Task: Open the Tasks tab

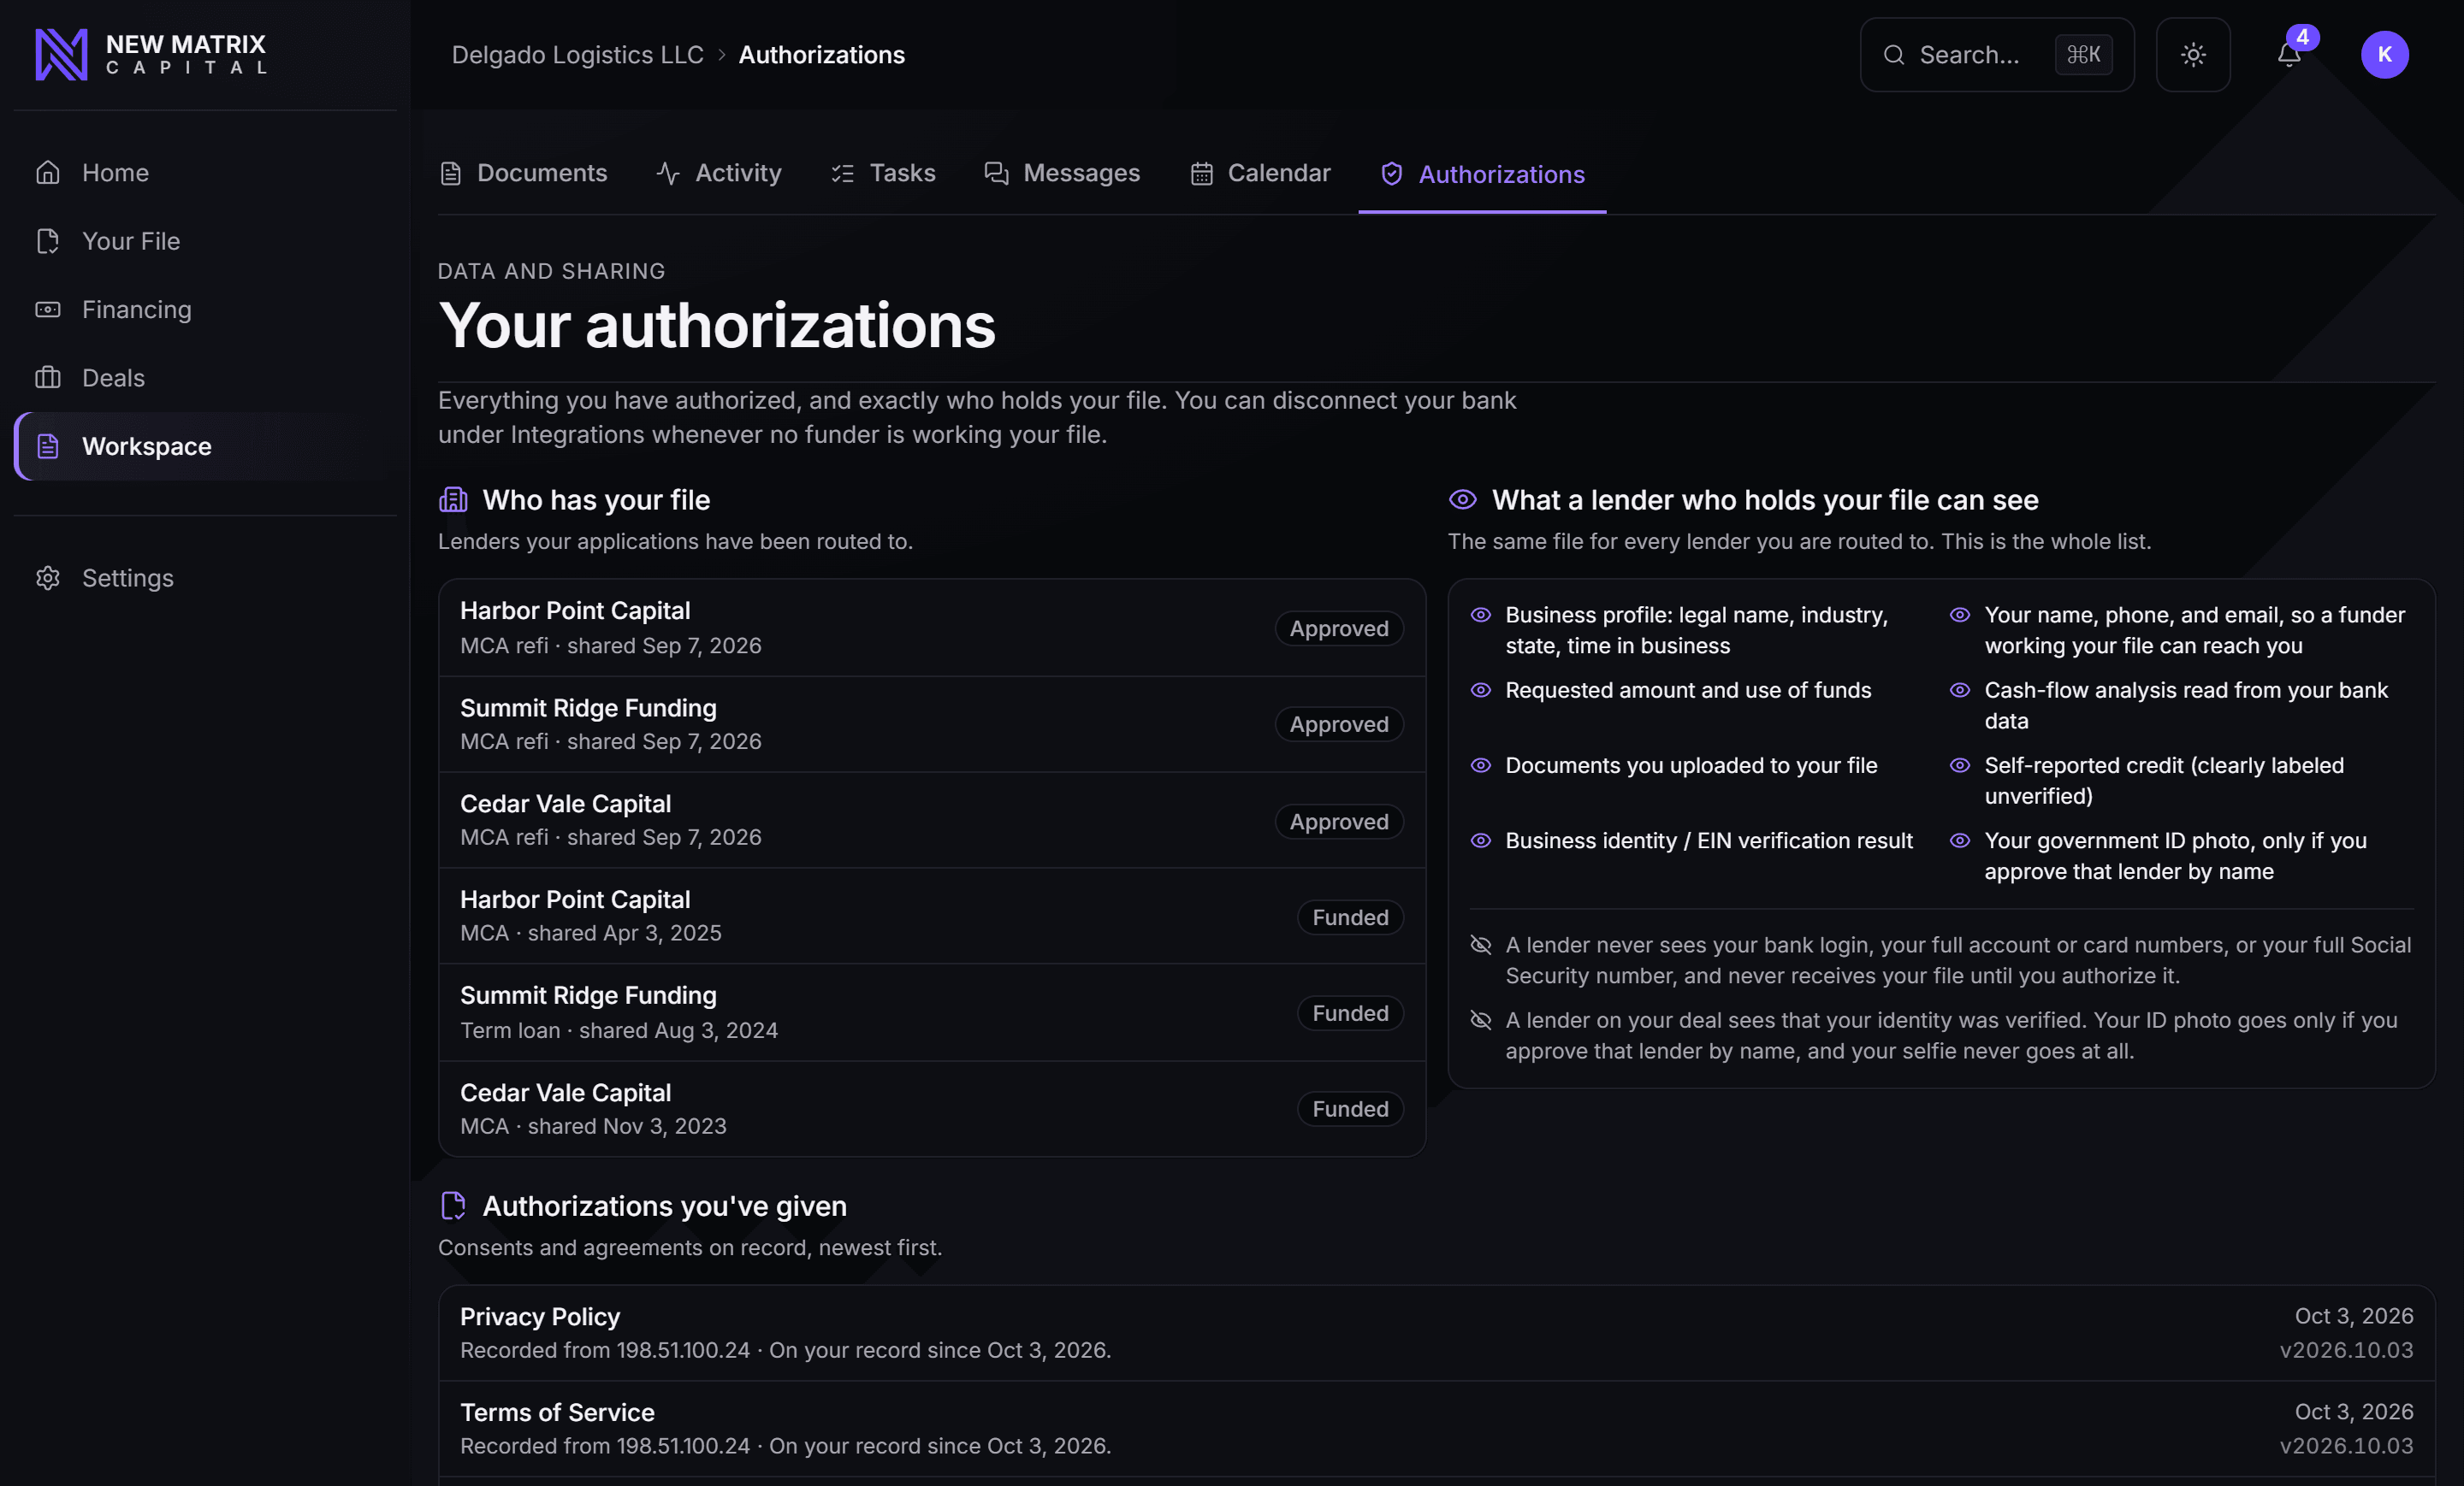Action: pyautogui.click(x=883, y=173)
